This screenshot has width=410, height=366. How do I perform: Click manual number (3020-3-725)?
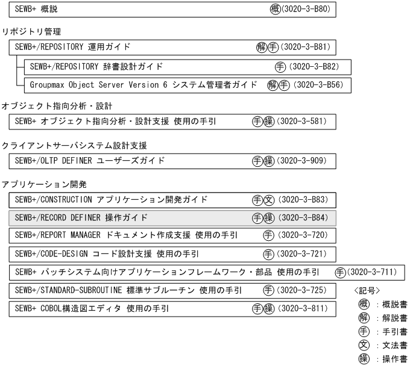(301, 290)
